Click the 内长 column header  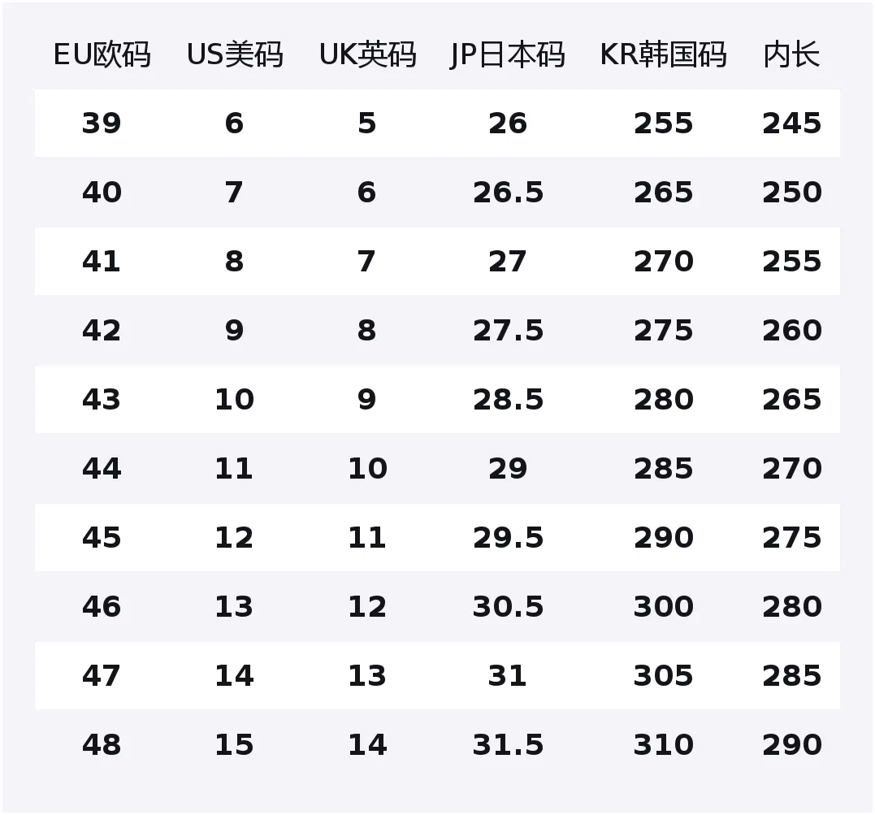(792, 54)
